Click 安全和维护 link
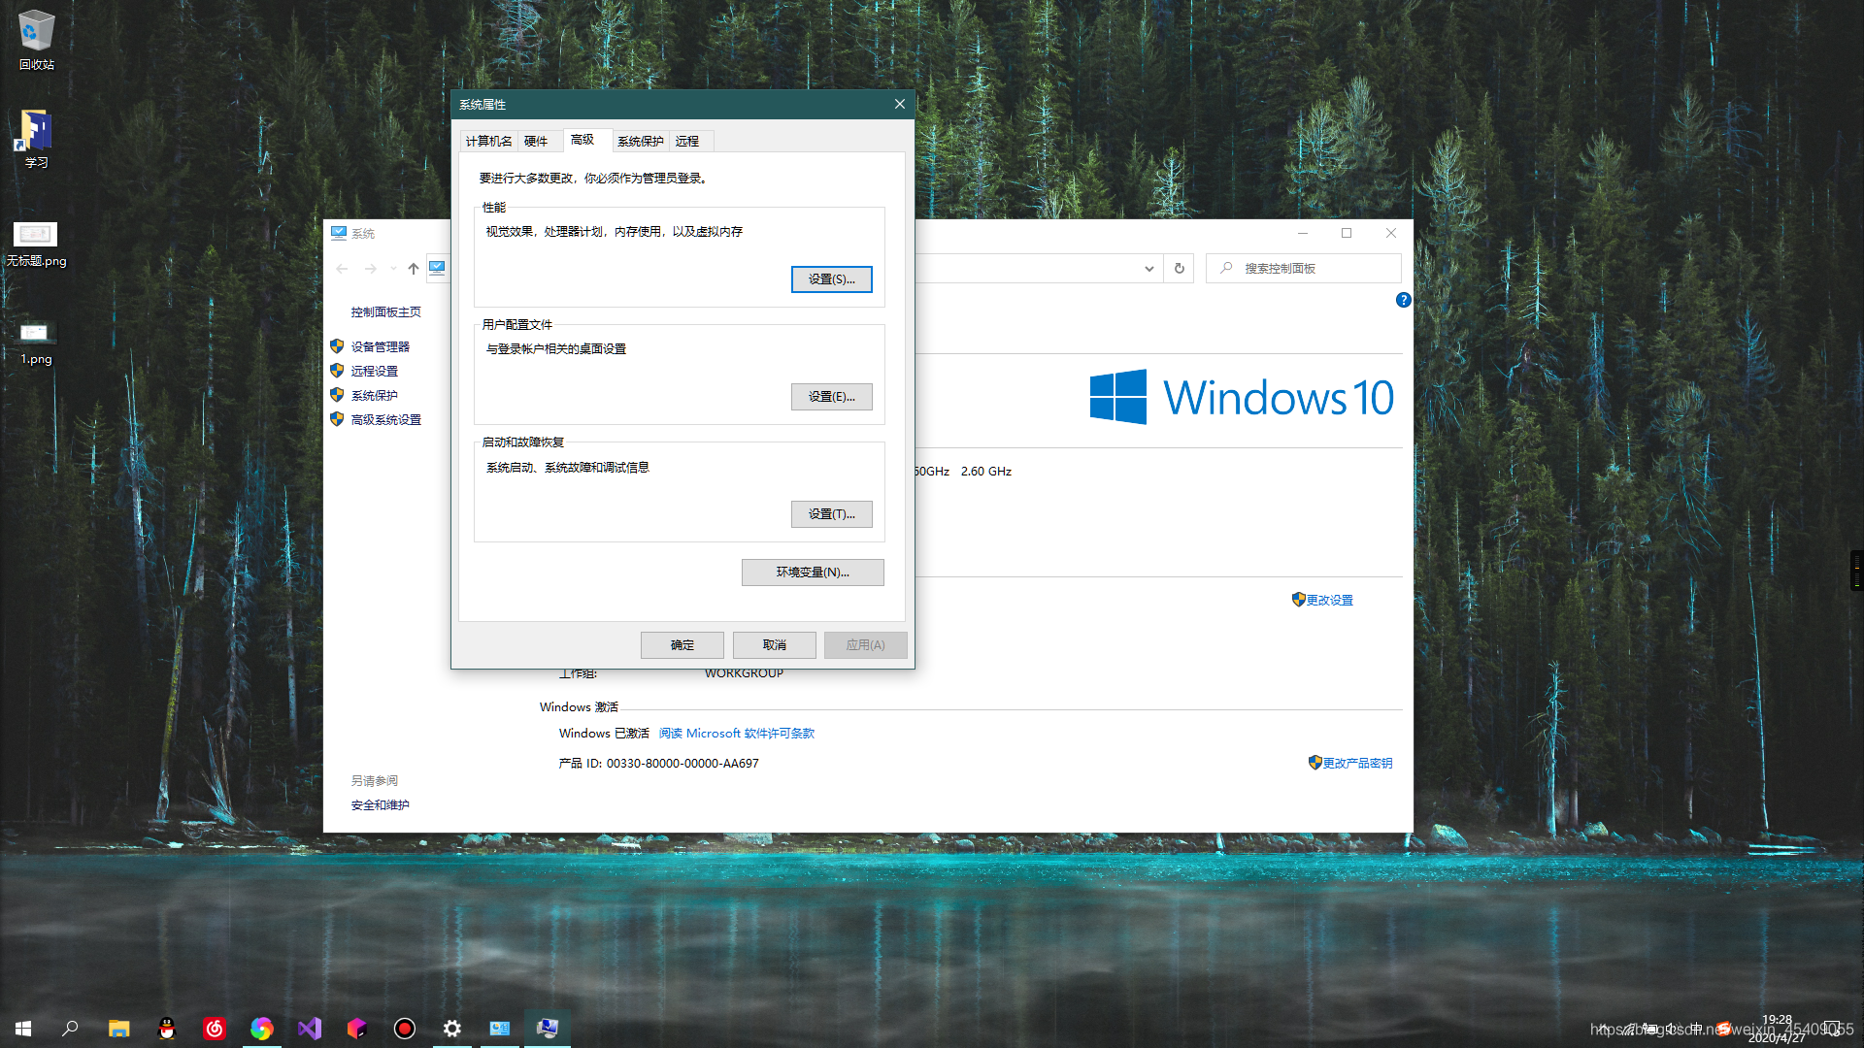Viewport: 1864px width, 1048px height. click(381, 805)
